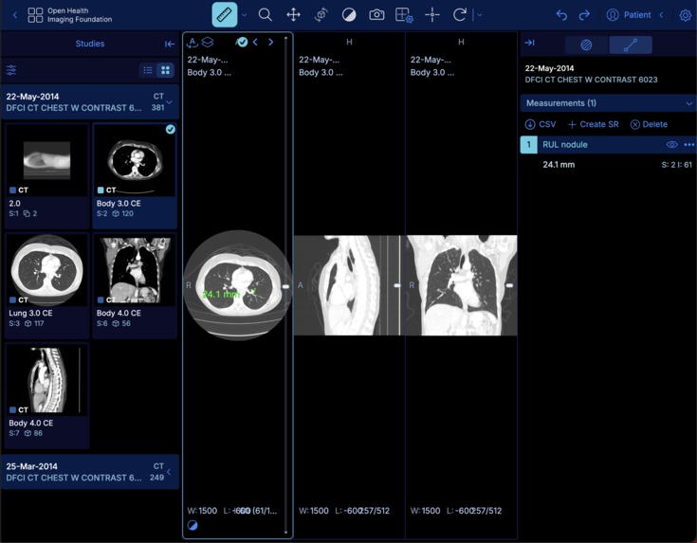Switch to the Segmentation panel tab
The height and width of the screenshot is (543, 697).
(586, 45)
